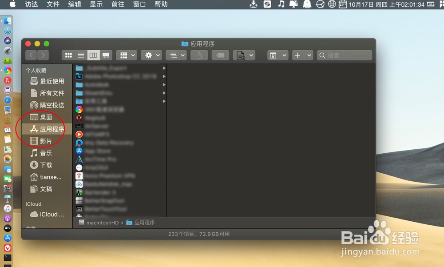This screenshot has width=444, height=267.
Task: Open 文稿 in the sidebar
Action: click(41, 189)
